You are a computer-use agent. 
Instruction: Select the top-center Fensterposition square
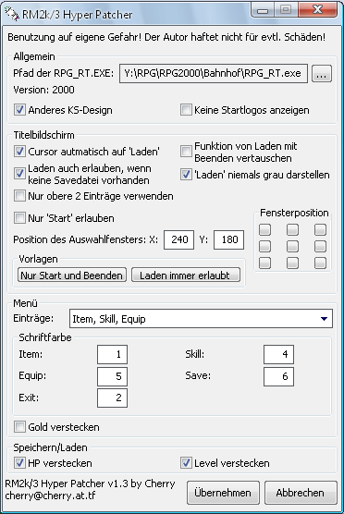(x=292, y=229)
